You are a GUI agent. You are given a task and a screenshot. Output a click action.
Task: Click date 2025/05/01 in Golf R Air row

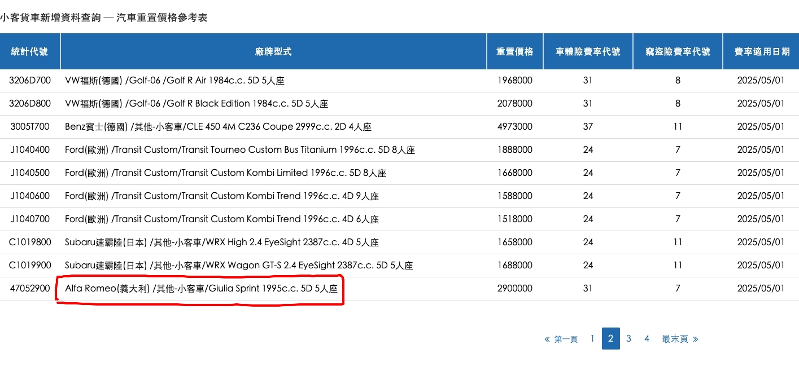761,81
